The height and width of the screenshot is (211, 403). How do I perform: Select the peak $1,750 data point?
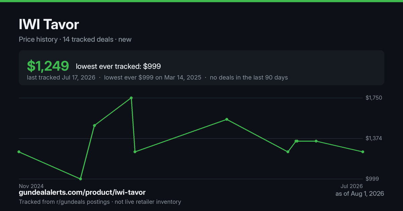pos(131,98)
